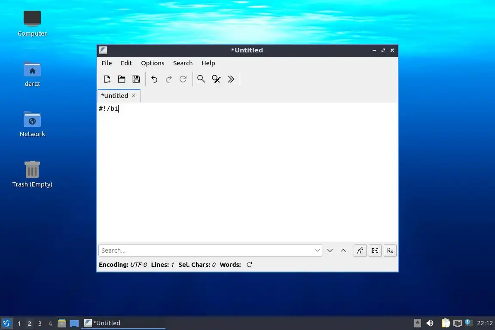
Task: Undo the last edit
Action: 154,79
